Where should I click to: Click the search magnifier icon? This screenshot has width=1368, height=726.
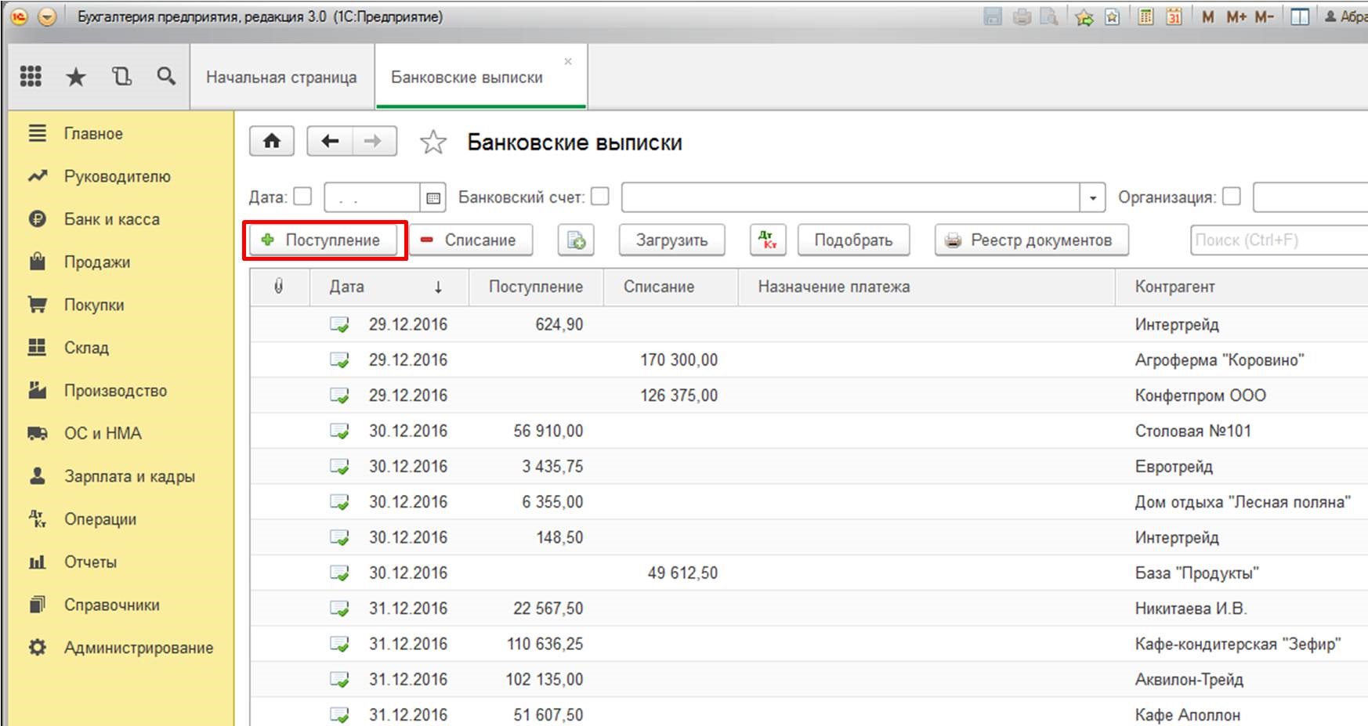166,76
